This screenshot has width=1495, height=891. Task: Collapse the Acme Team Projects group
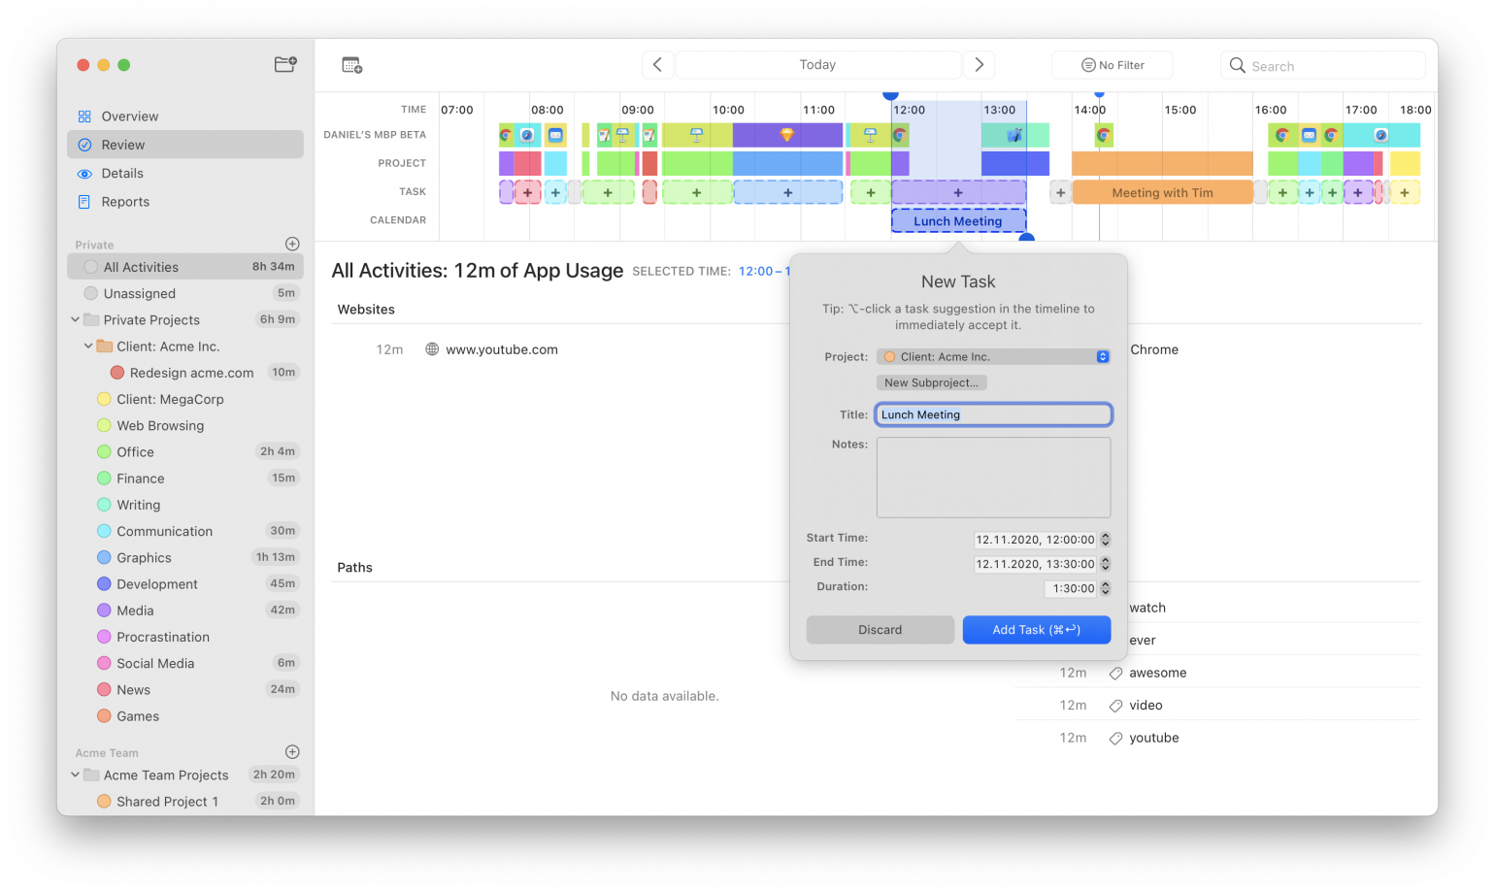[75, 775]
